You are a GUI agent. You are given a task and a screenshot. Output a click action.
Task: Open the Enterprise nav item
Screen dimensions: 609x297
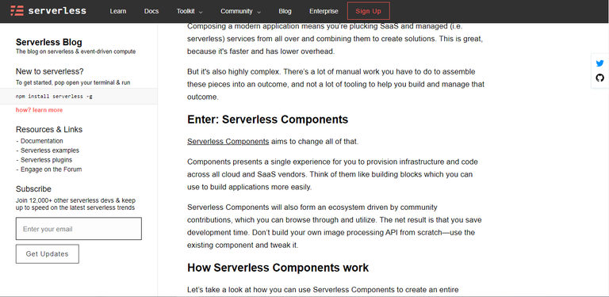[324, 11]
